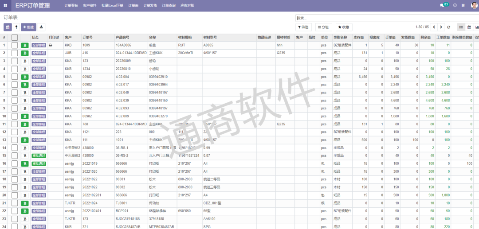Screen dimensions: 479x229
Task: Click the print icon in row 1
Action: [x=51, y=45]
